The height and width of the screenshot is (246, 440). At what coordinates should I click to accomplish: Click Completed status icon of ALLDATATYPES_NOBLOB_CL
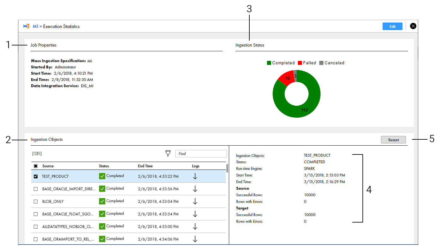coord(102,226)
